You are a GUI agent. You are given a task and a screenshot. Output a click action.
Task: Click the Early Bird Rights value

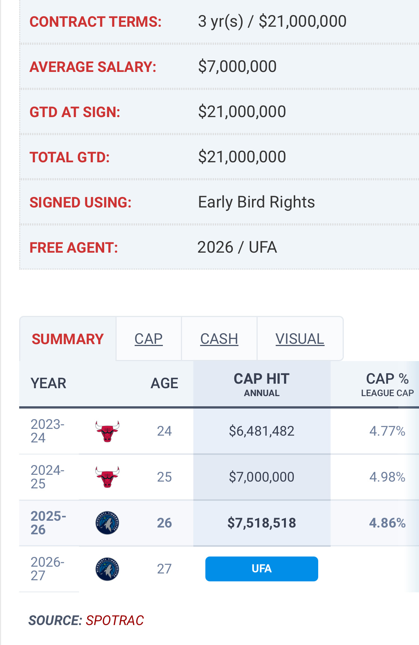pyautogui.click(x=257, y=202)
